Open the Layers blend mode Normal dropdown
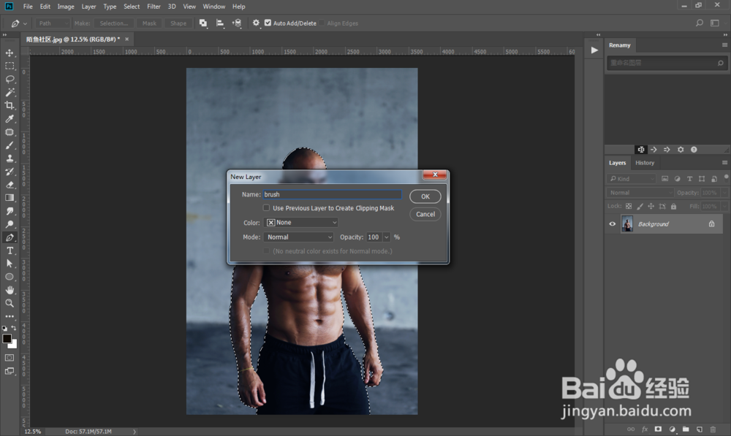 [x=640, y=192]
